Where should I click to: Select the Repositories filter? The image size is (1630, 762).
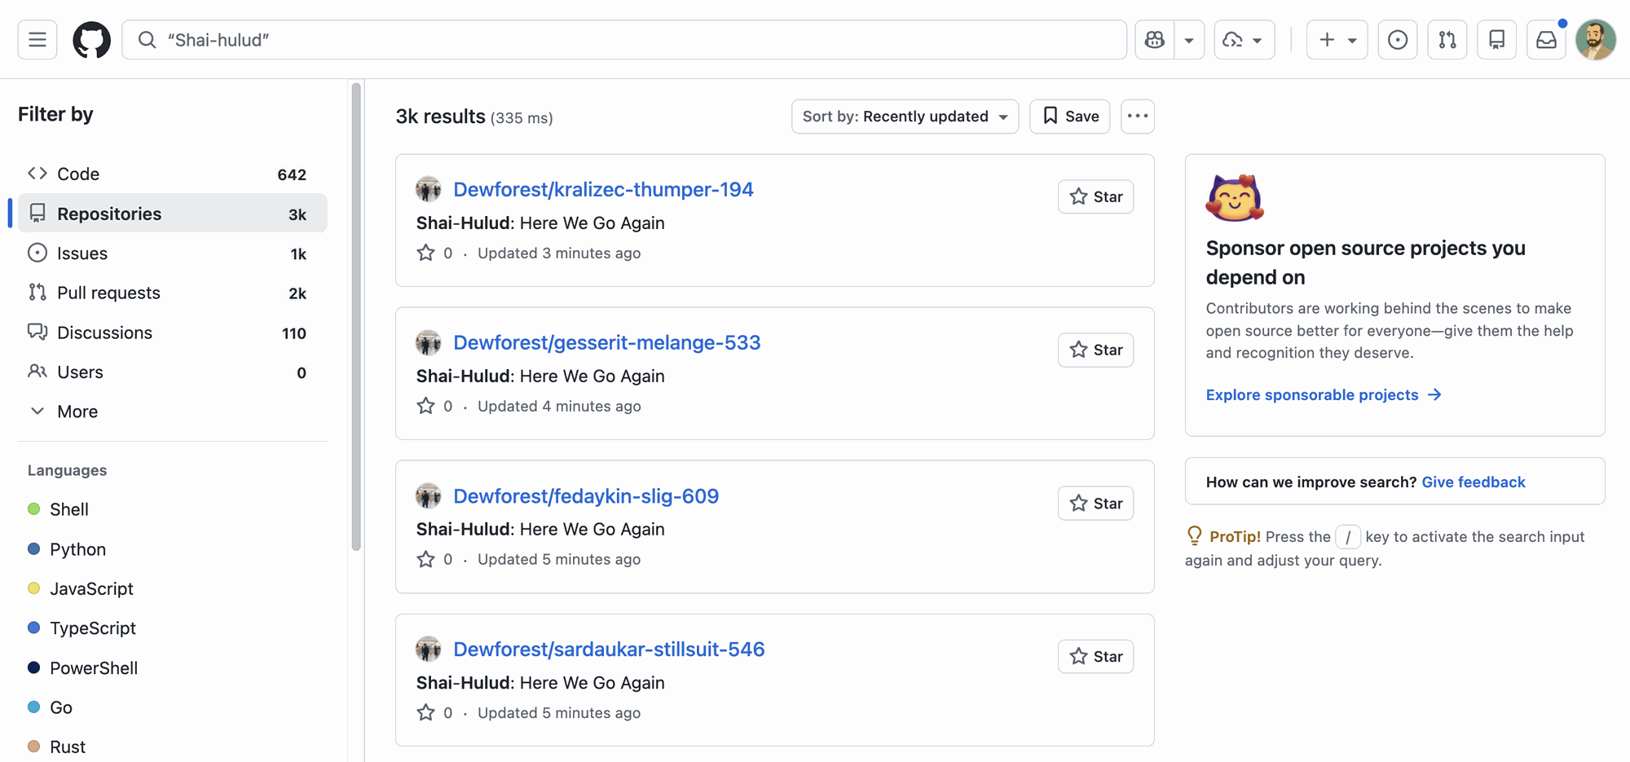[x=172, y=214]
